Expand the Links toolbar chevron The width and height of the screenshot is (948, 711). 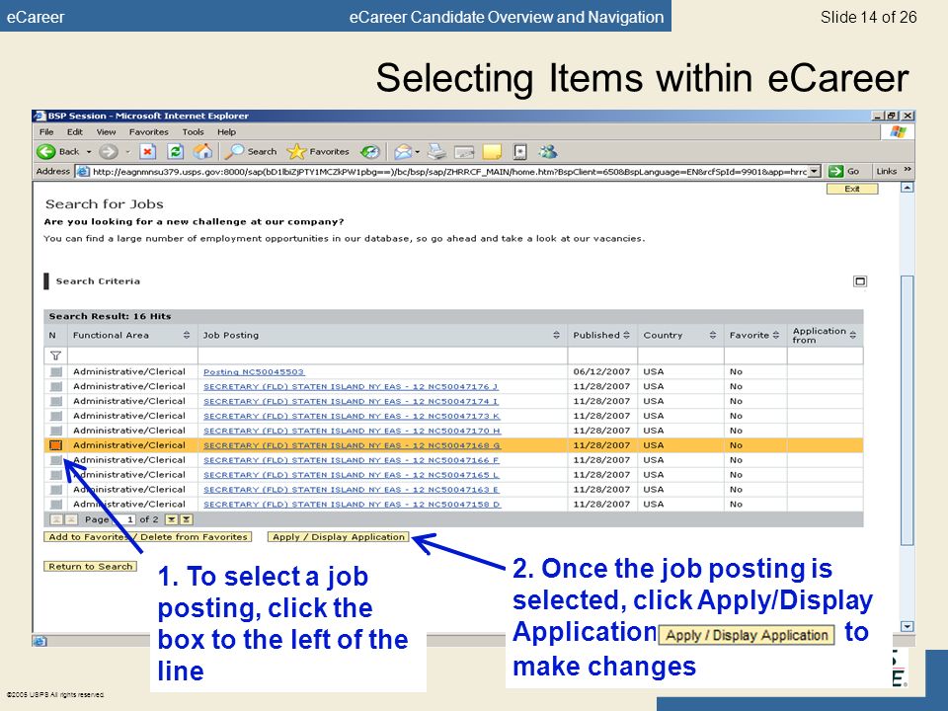(908, 170)
